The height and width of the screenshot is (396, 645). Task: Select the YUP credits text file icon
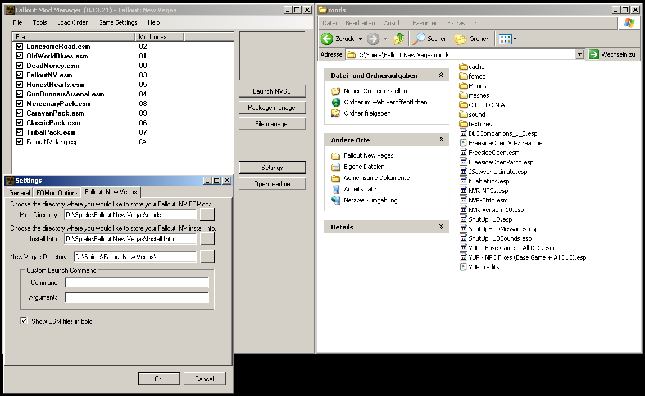coord(464,266)
